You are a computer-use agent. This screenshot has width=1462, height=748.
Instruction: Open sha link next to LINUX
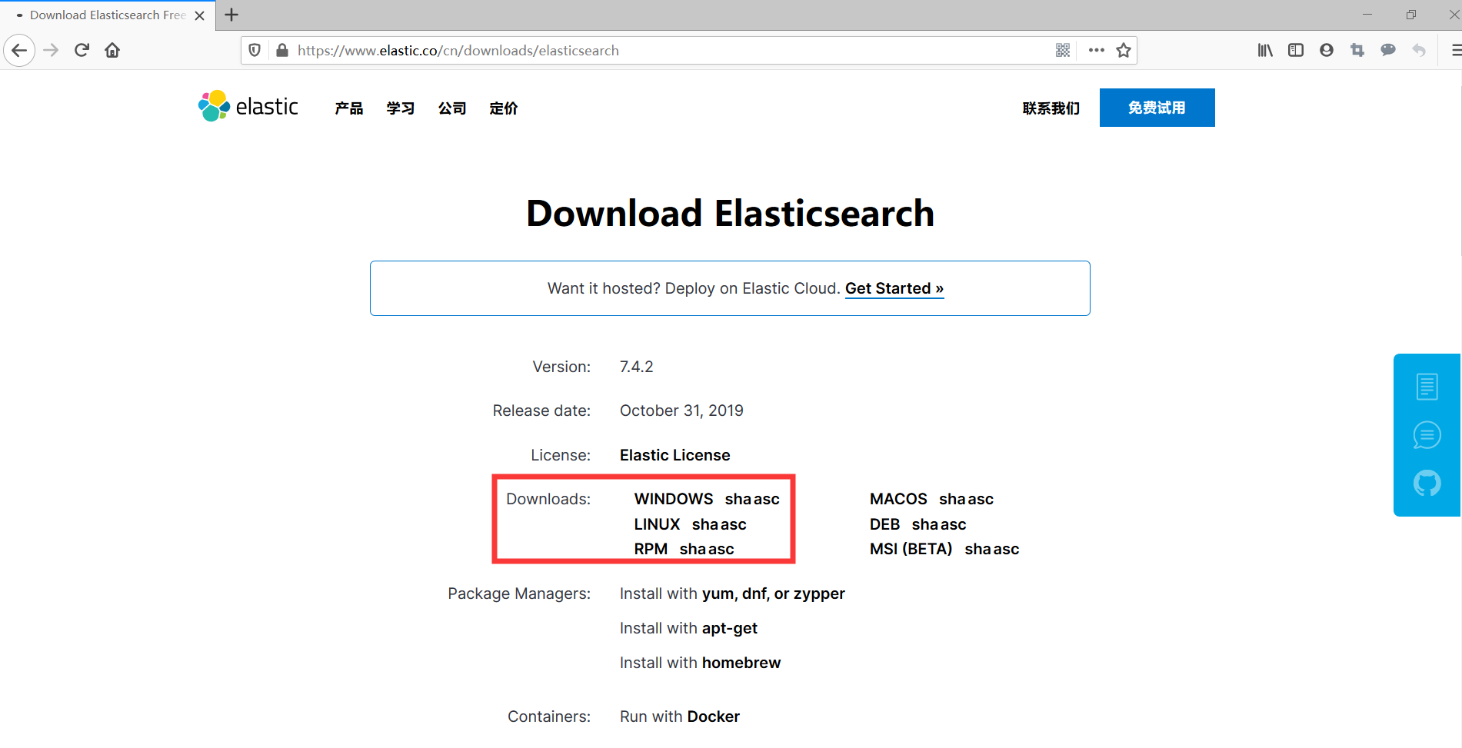click(705, 524)
